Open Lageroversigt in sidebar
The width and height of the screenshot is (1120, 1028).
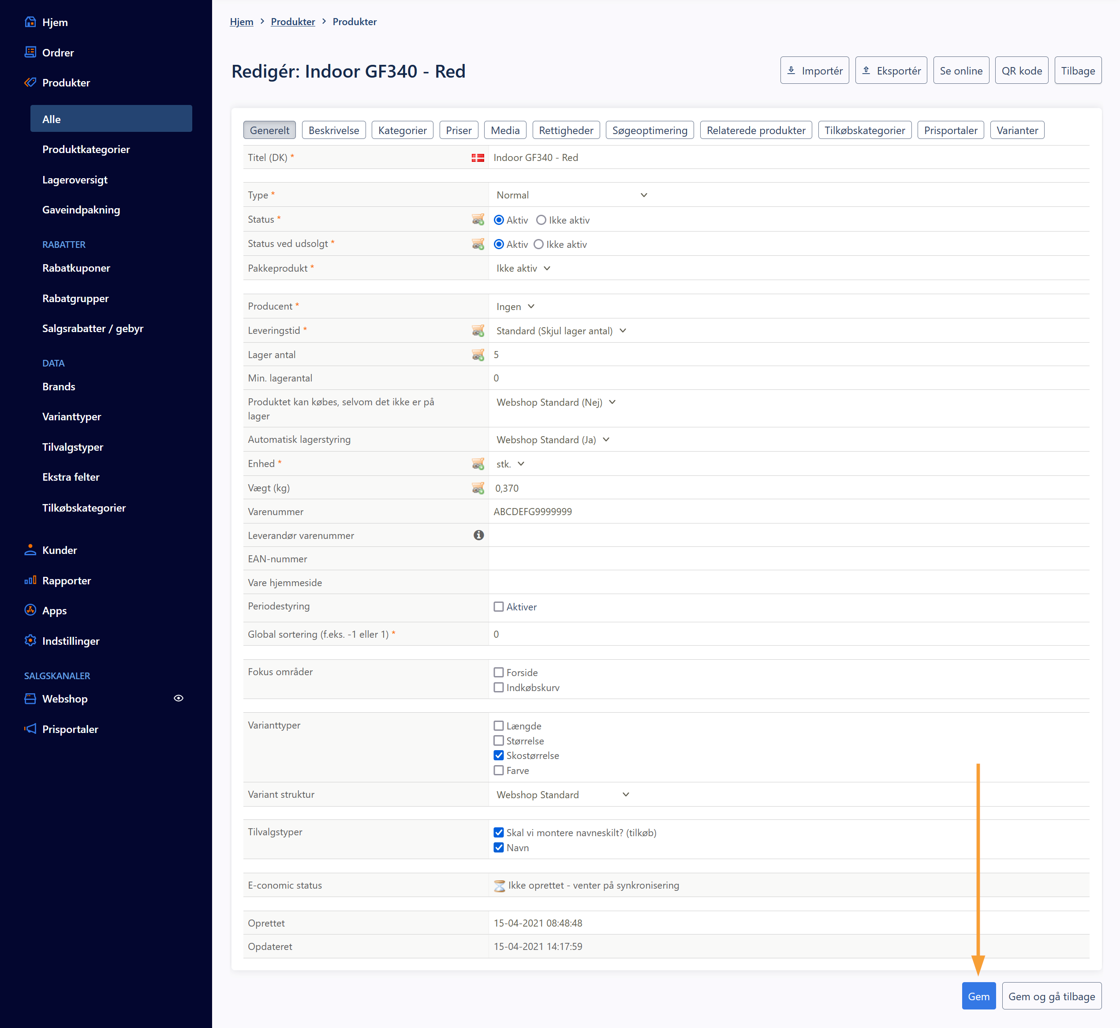coord(75,179)
